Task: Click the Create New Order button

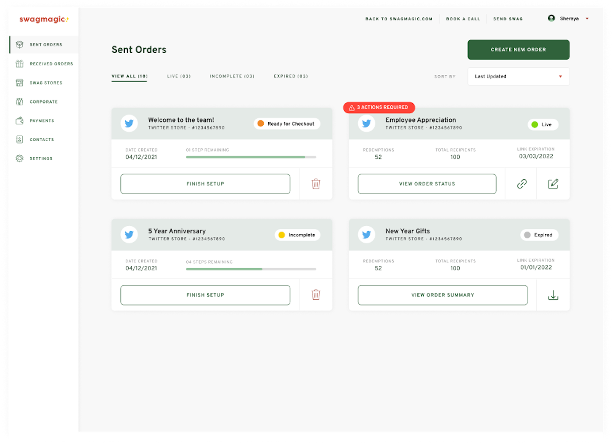Action: (x=518, y=49)
